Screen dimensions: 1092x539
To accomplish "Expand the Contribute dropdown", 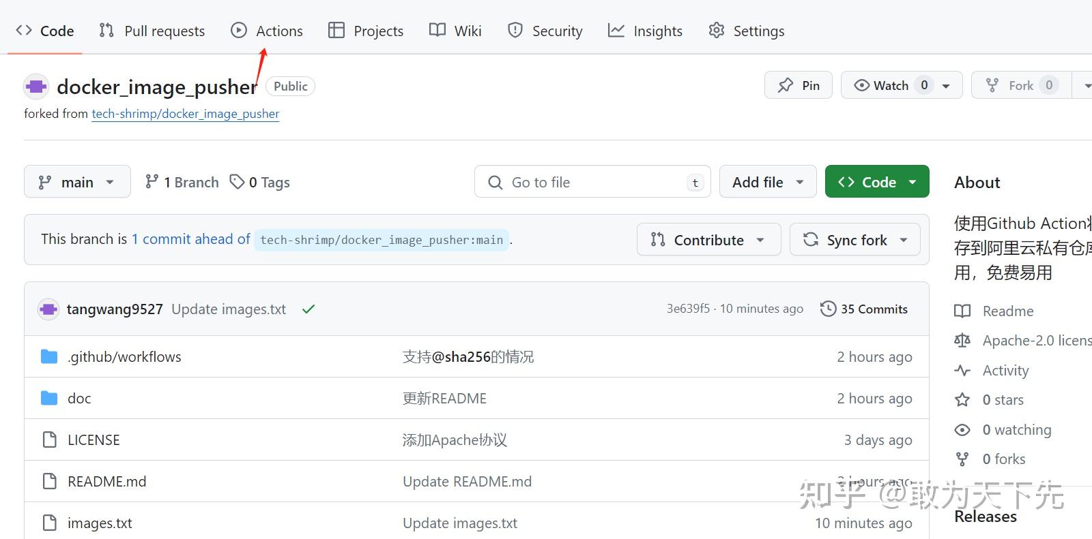I will pos(708,240).
